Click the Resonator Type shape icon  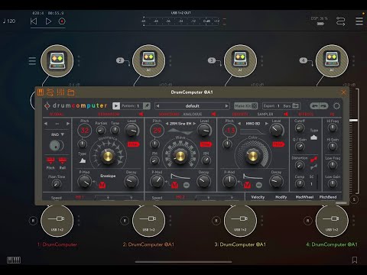pyautogui.click(x=83, y=160)
